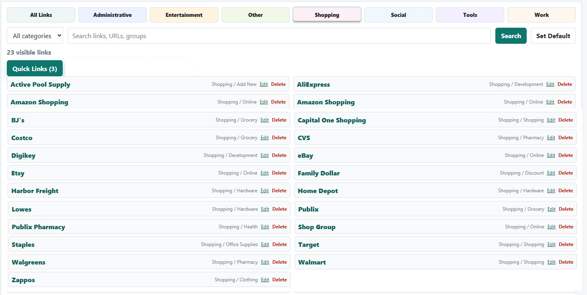The image size is (587, 295).
Task: Edit the Costco entry
Action: pyautogui.click(x=265, y=138)
